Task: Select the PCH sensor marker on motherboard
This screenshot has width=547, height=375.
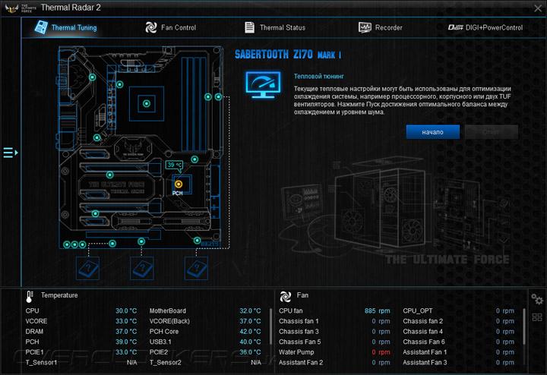Action: point(179,184)
